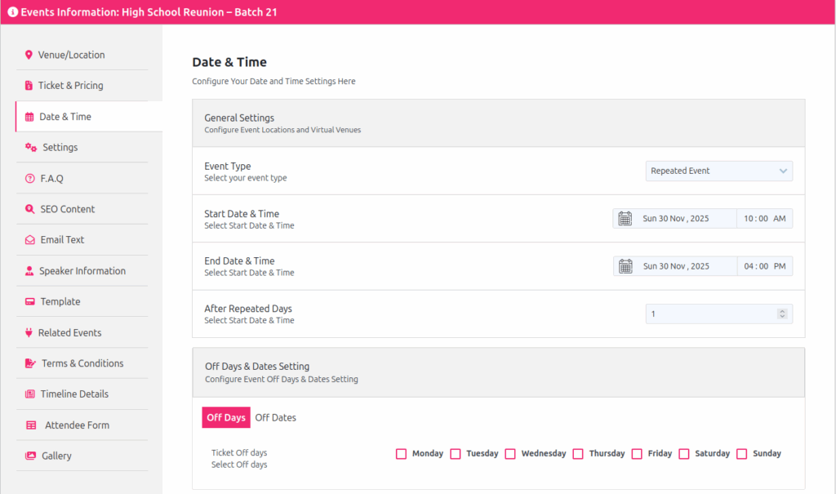Open the Settings sidebar section
The height and width of the screenshot is (494, 836).
(82, 147)
